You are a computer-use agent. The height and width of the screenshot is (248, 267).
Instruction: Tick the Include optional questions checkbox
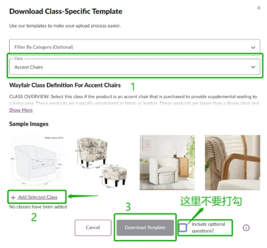(x=183, y=227)
